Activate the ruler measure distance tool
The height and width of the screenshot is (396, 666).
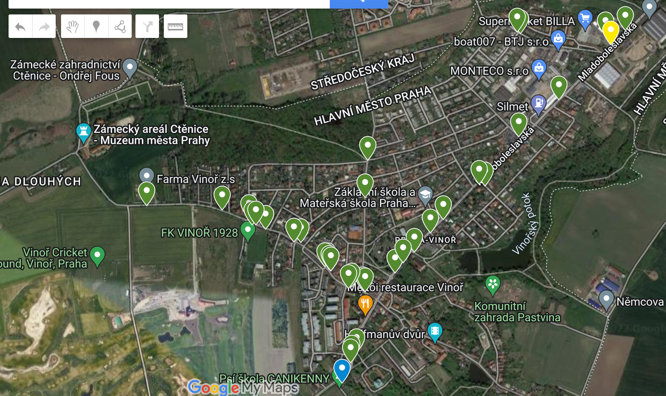tap(176, 26)
